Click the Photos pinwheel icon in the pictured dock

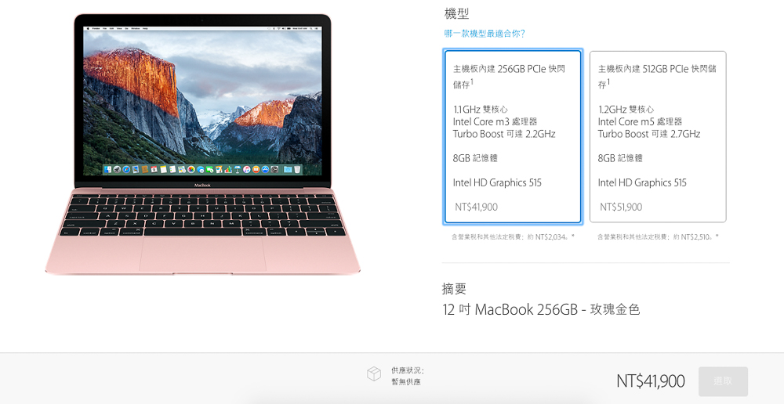(x=191, y=170)
